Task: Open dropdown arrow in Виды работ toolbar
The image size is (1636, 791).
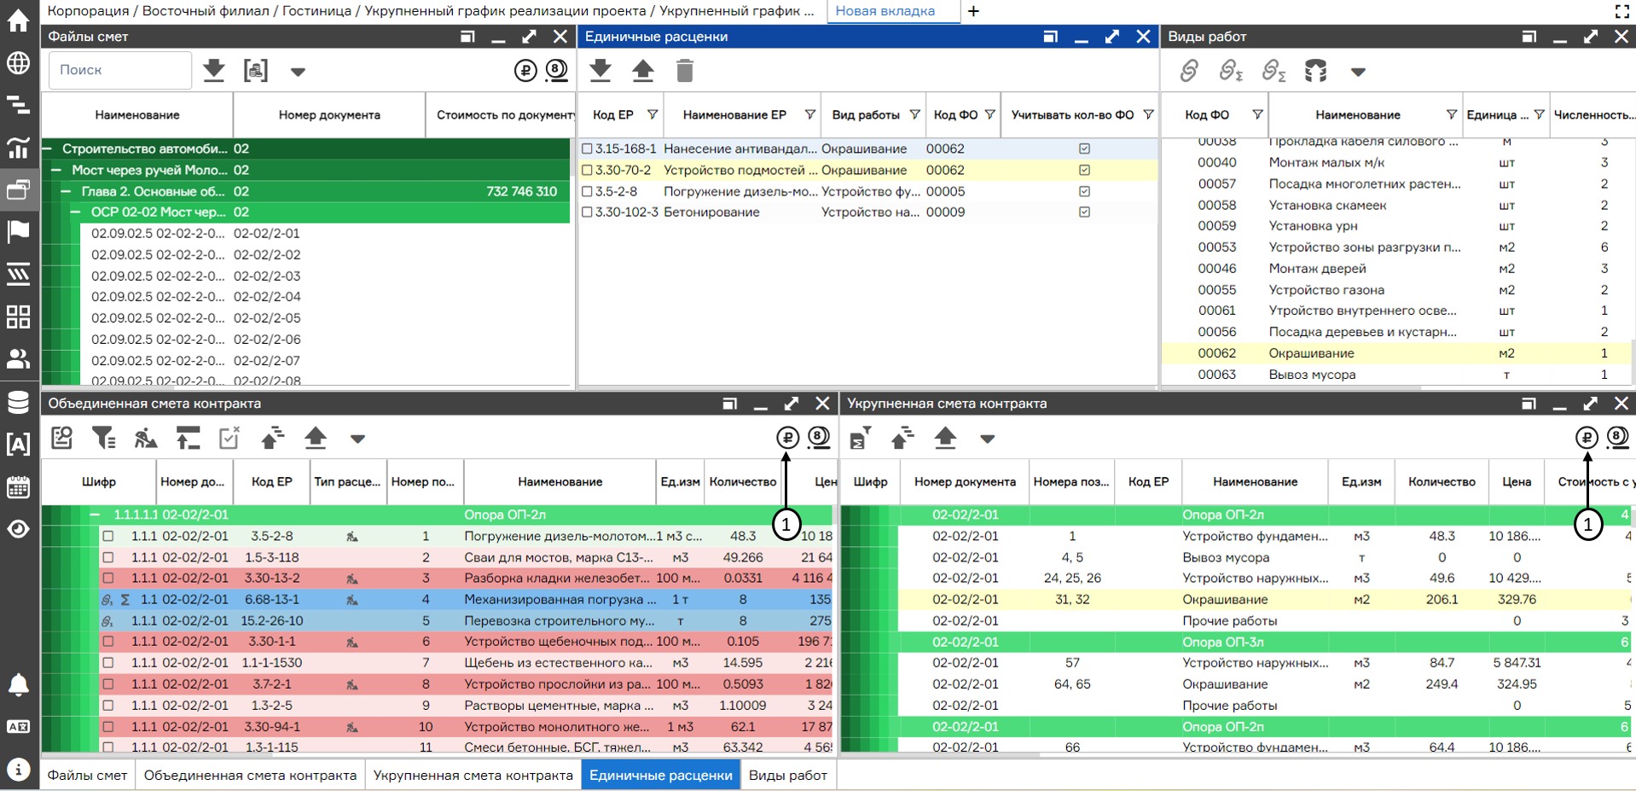Action: (1358, 72)
